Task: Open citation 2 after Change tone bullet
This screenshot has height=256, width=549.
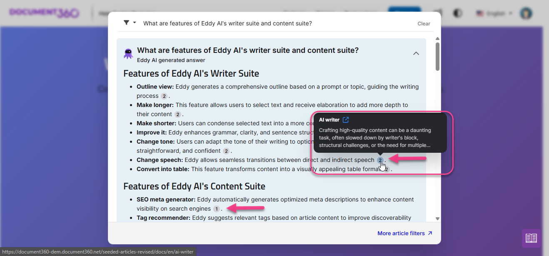Action: 226,151
